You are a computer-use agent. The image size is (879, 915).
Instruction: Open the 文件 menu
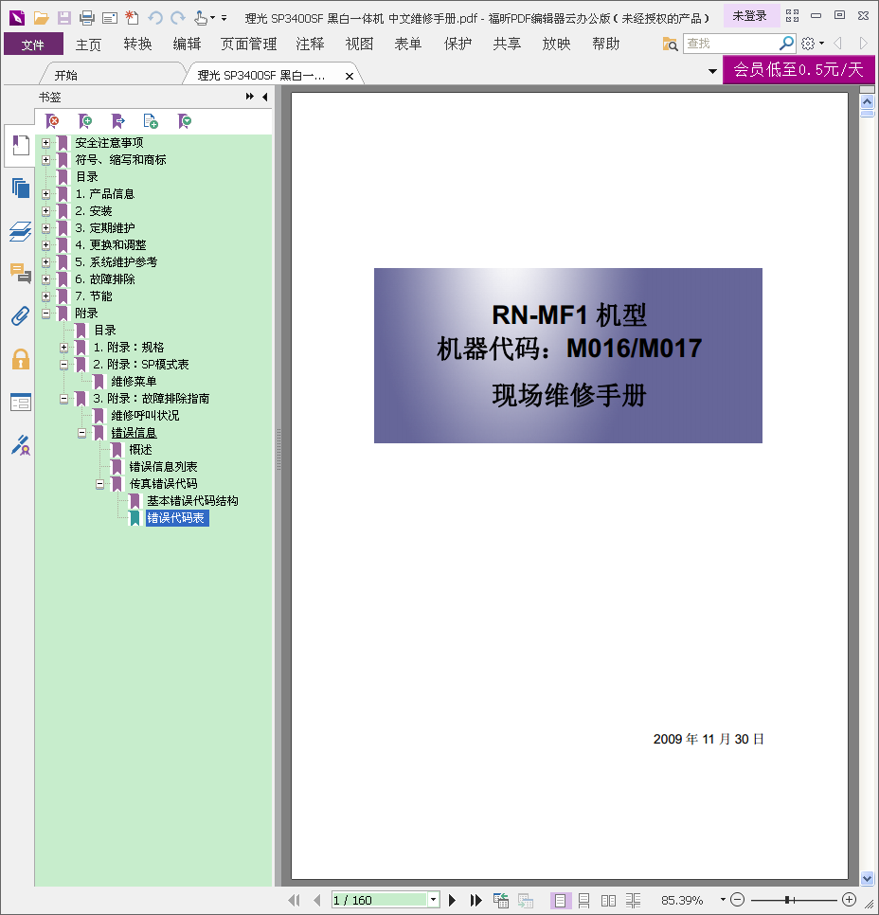(x=33, y=45)
